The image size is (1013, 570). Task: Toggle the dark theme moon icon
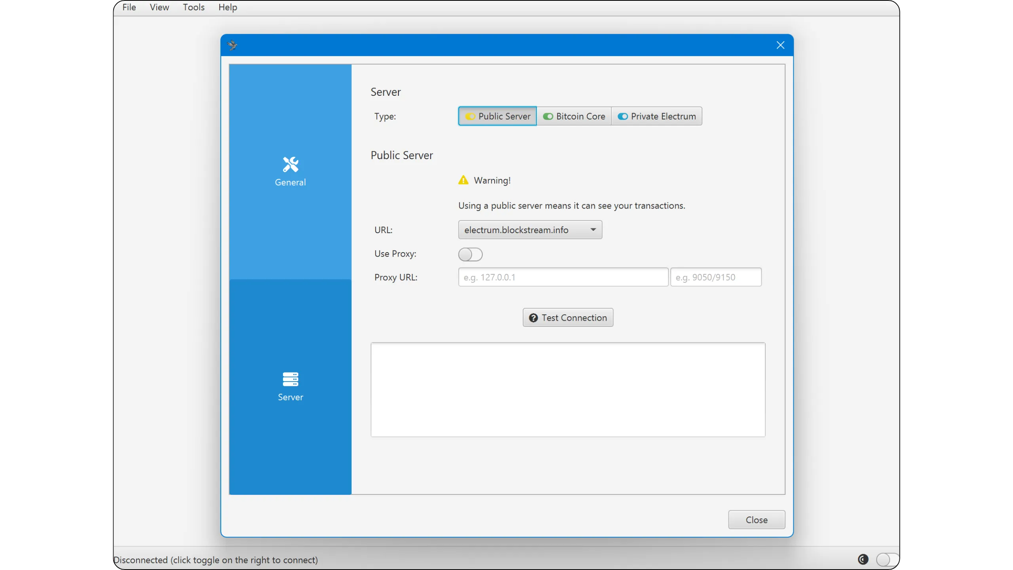[863, 559]
